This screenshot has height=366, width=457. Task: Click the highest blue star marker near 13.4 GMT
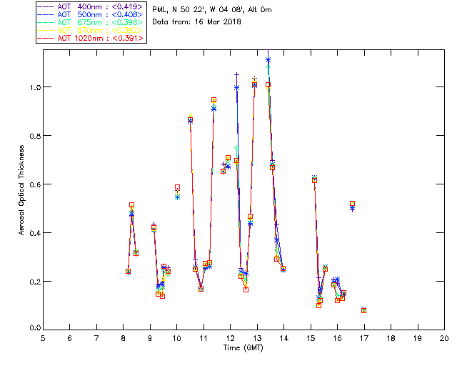pyautogui.click(x=268, y=60)
